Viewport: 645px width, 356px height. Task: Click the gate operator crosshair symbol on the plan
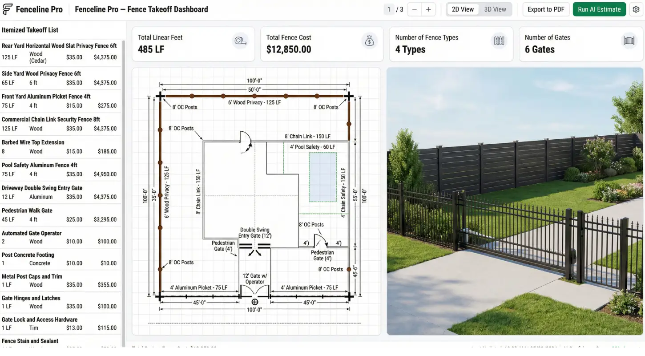click(x=254, y=302)
